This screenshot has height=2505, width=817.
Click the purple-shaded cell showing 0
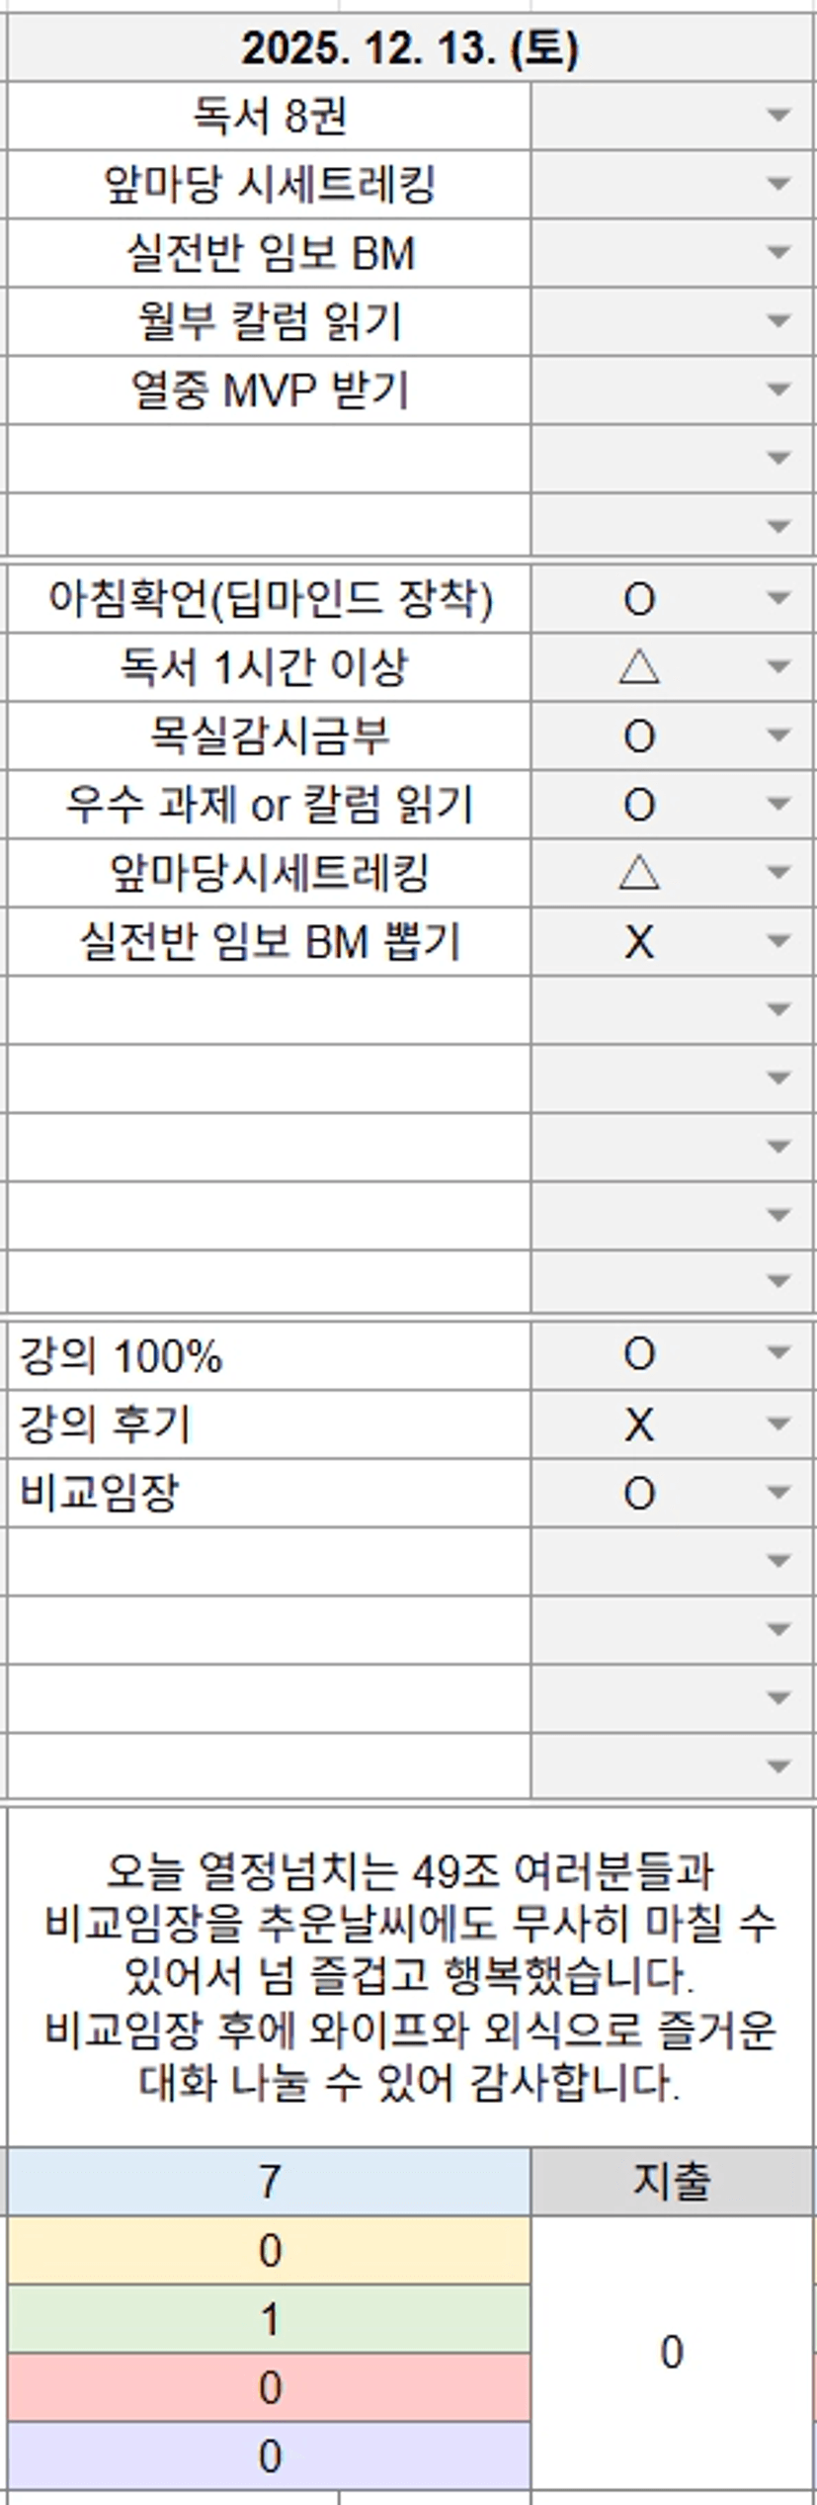(269, 2457)
